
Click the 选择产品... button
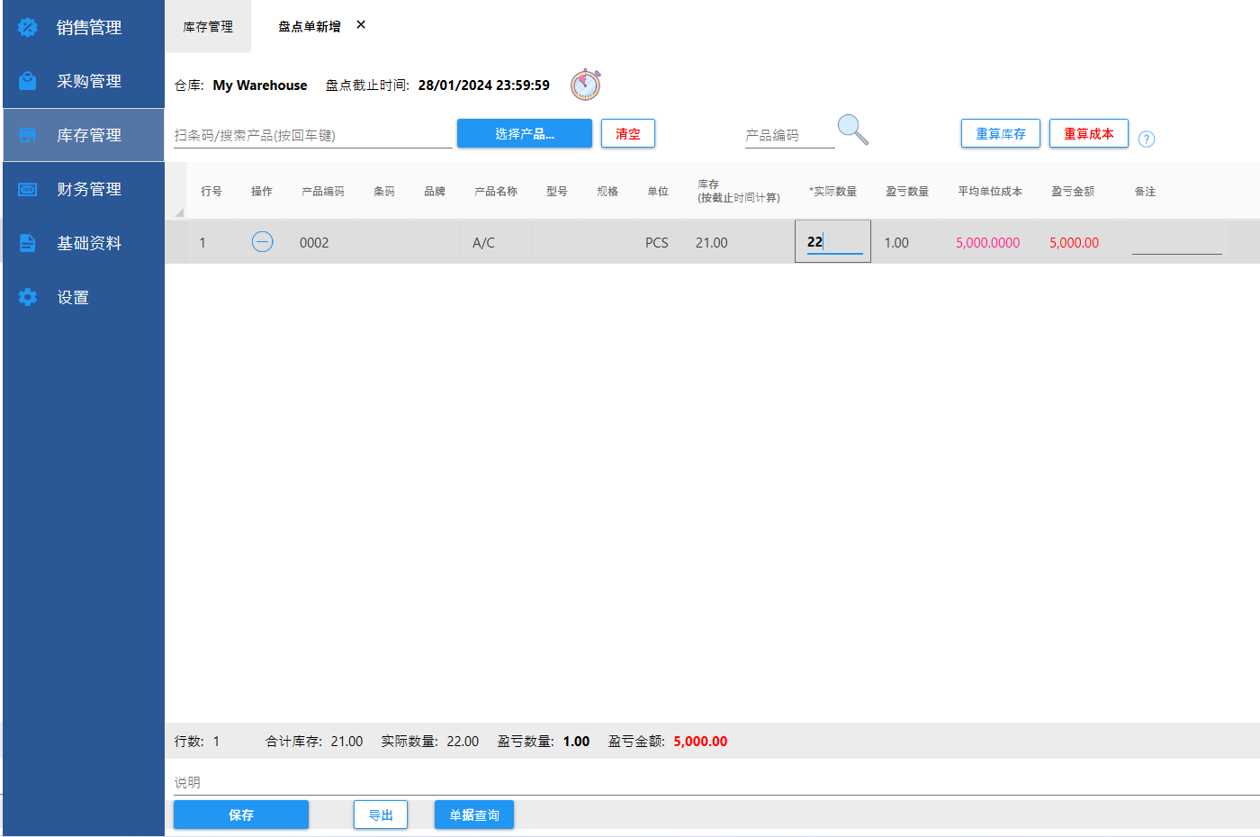pos(524,133)
